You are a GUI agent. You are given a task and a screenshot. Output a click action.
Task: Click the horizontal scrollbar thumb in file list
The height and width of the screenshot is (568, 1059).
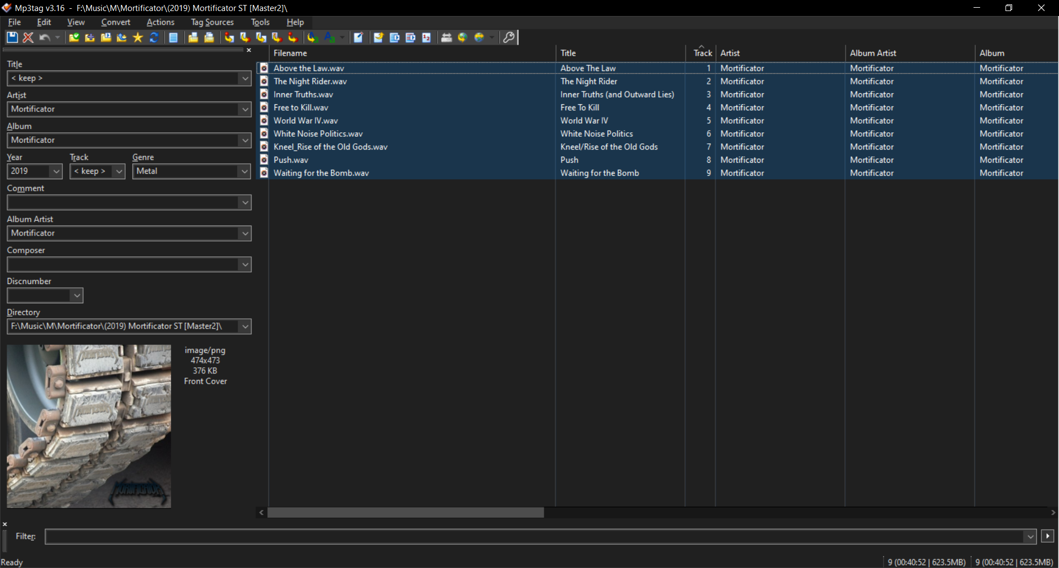405,513
